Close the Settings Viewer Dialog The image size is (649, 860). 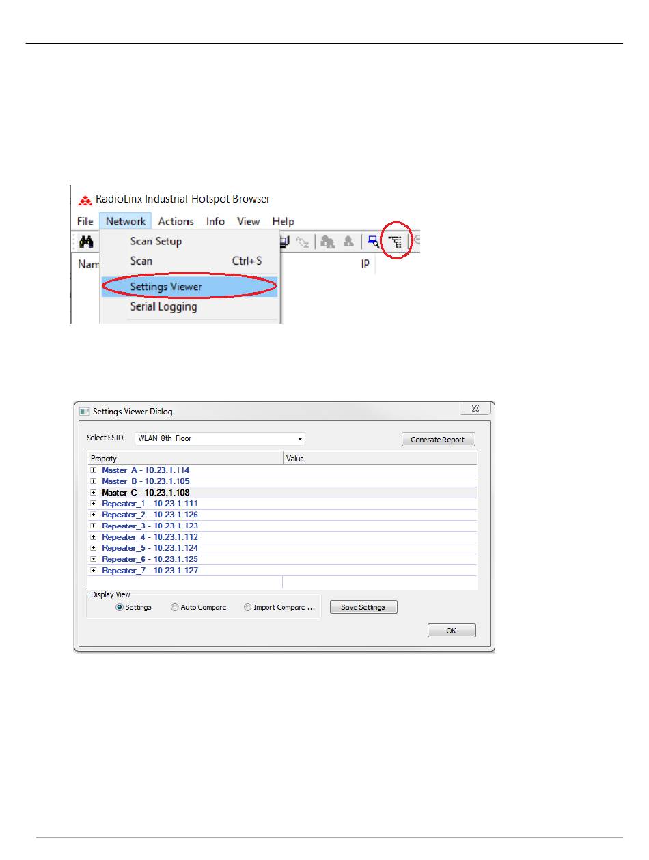[x=475, y=409]
